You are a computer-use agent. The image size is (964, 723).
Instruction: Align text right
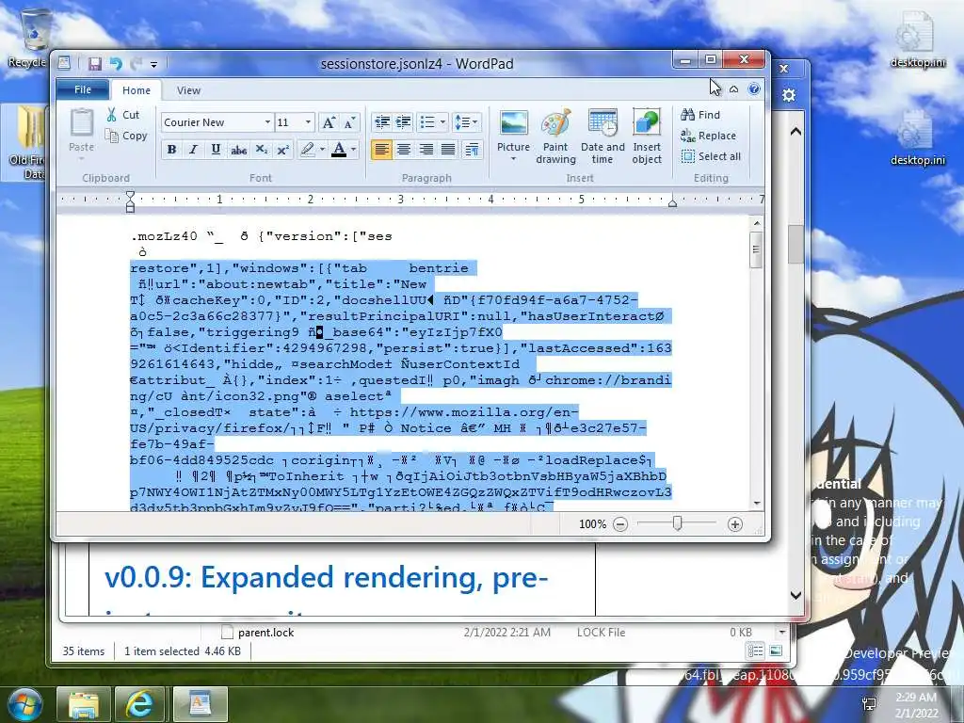426,150
